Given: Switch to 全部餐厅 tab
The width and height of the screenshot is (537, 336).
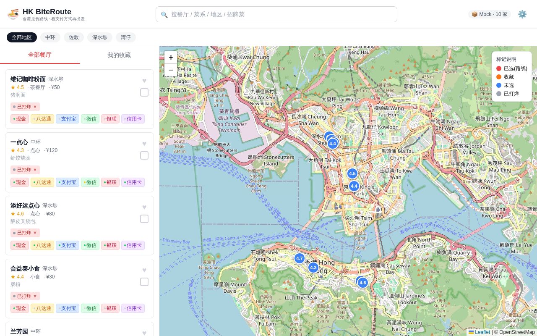Looking at the screenshot, I should [x=40, y=55].
